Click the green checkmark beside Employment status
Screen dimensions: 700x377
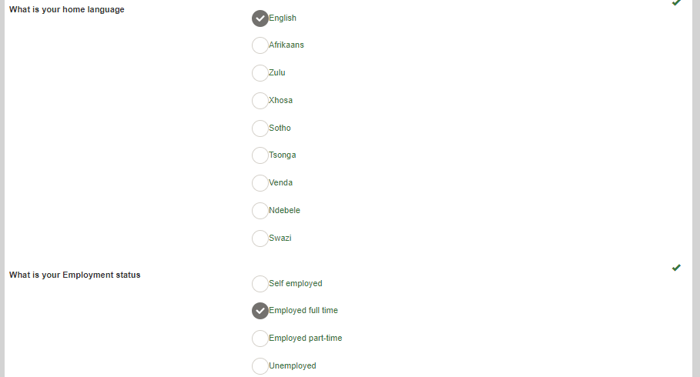click(676, 268)
